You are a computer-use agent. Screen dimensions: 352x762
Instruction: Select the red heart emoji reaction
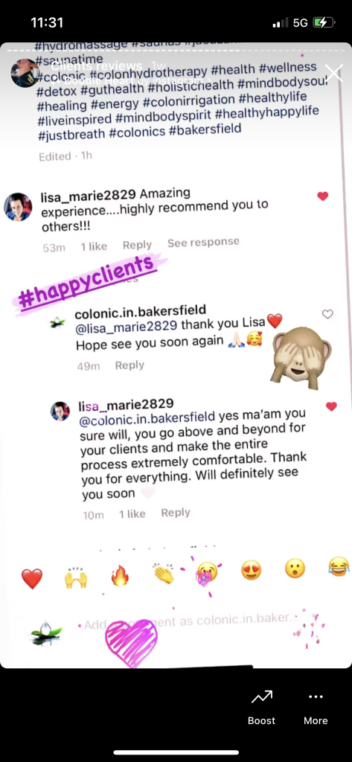[x=32, y=579]
